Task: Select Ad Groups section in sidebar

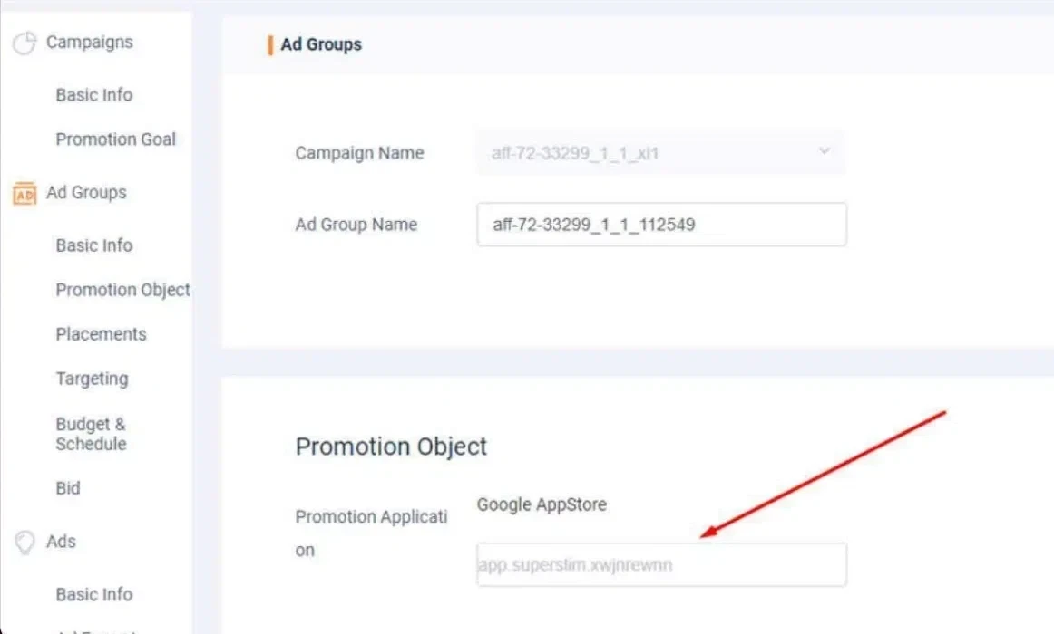Action: coord(86,193)
